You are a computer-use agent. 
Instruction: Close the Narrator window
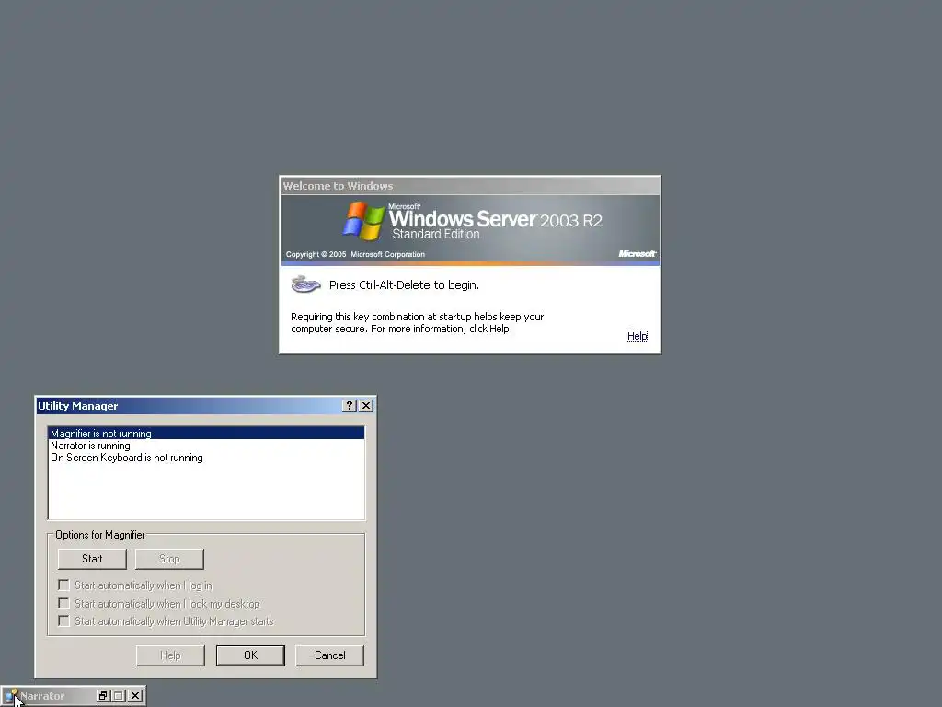click(x=136, y=696)
